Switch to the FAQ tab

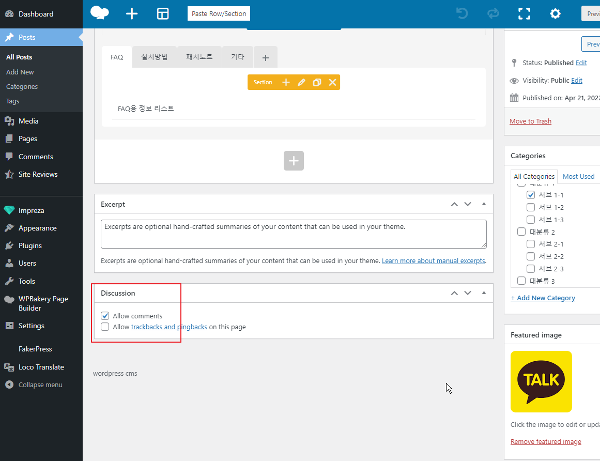(117, 57)
